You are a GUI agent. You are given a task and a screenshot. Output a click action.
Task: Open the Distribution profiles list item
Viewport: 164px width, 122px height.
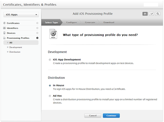(15, 52)
